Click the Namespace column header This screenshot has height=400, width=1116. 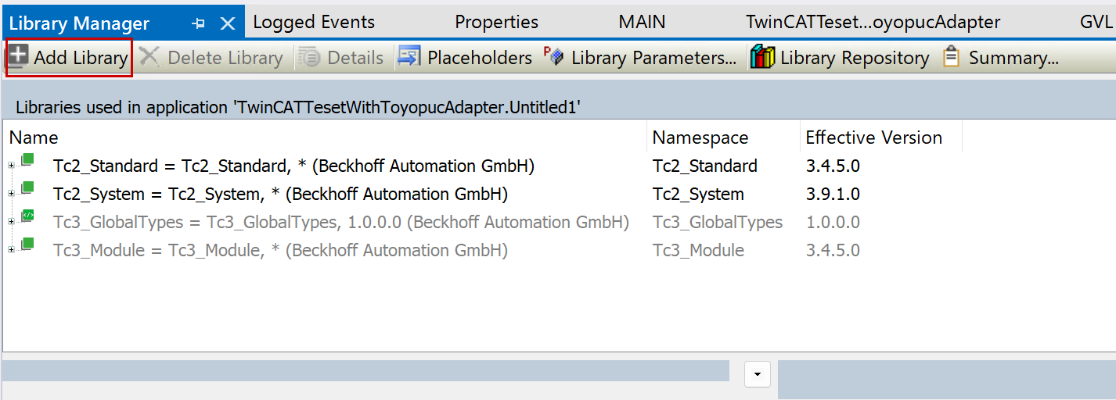[x=700, y=137]
